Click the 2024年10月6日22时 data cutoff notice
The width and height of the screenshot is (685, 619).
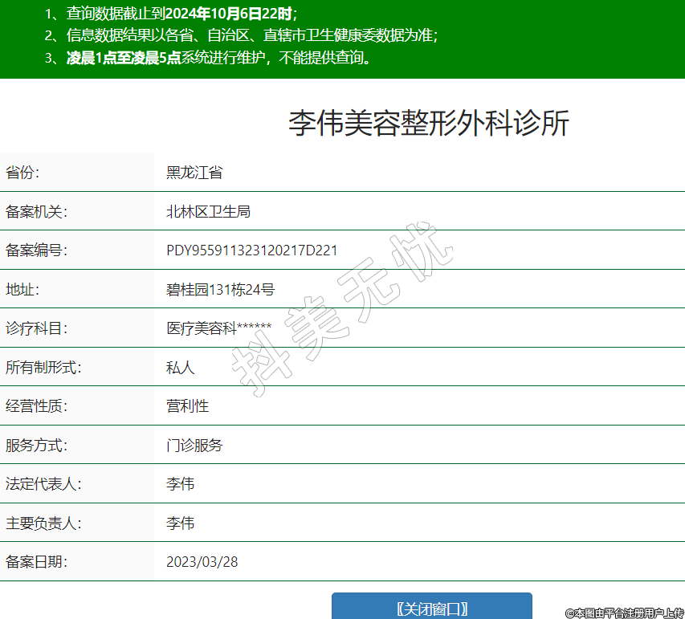pos(229,13)
